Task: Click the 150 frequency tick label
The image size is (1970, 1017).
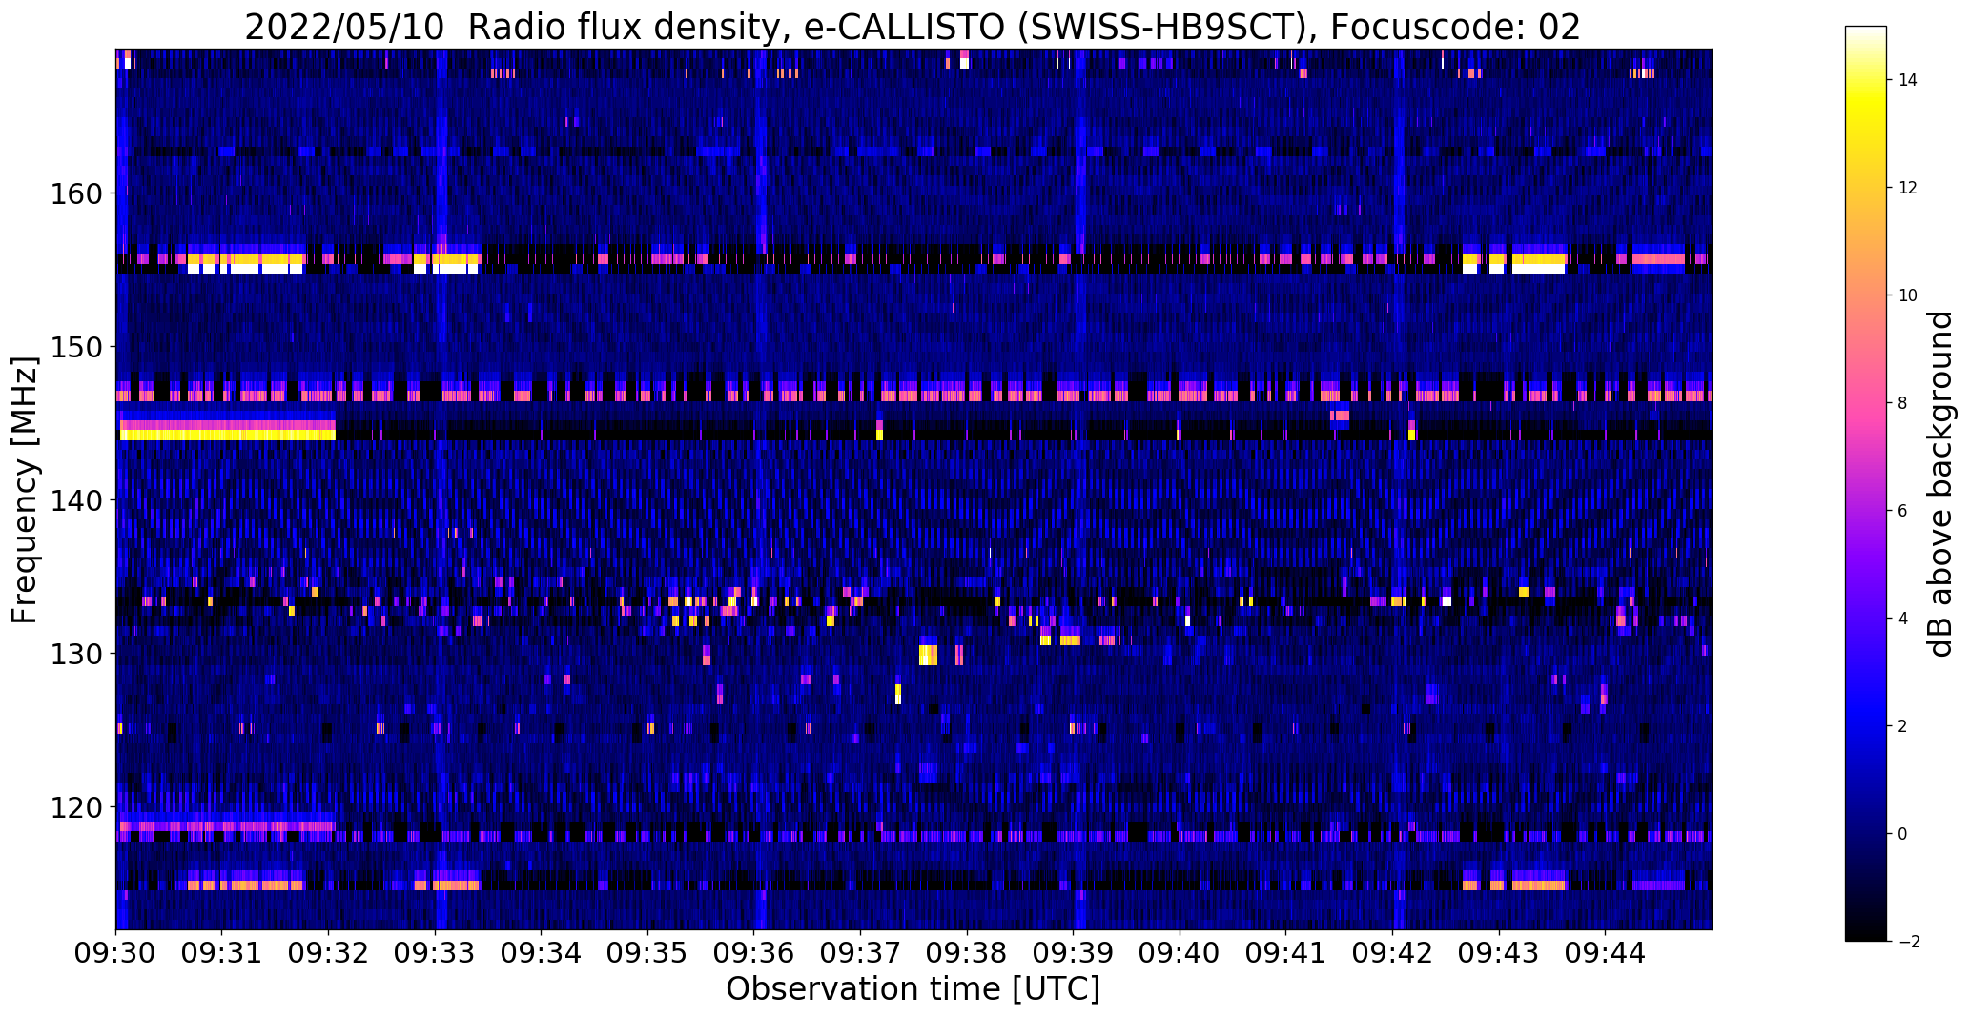Action: 75,348
